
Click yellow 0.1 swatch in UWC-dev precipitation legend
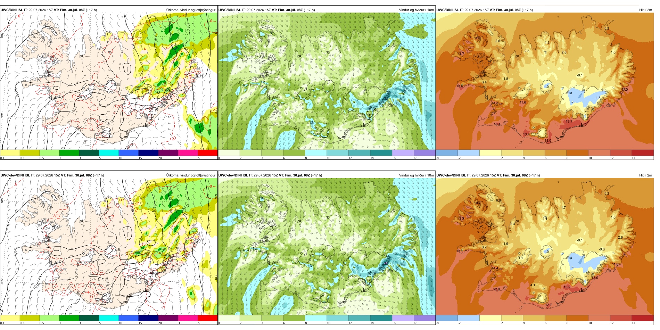tap(10, 318)
